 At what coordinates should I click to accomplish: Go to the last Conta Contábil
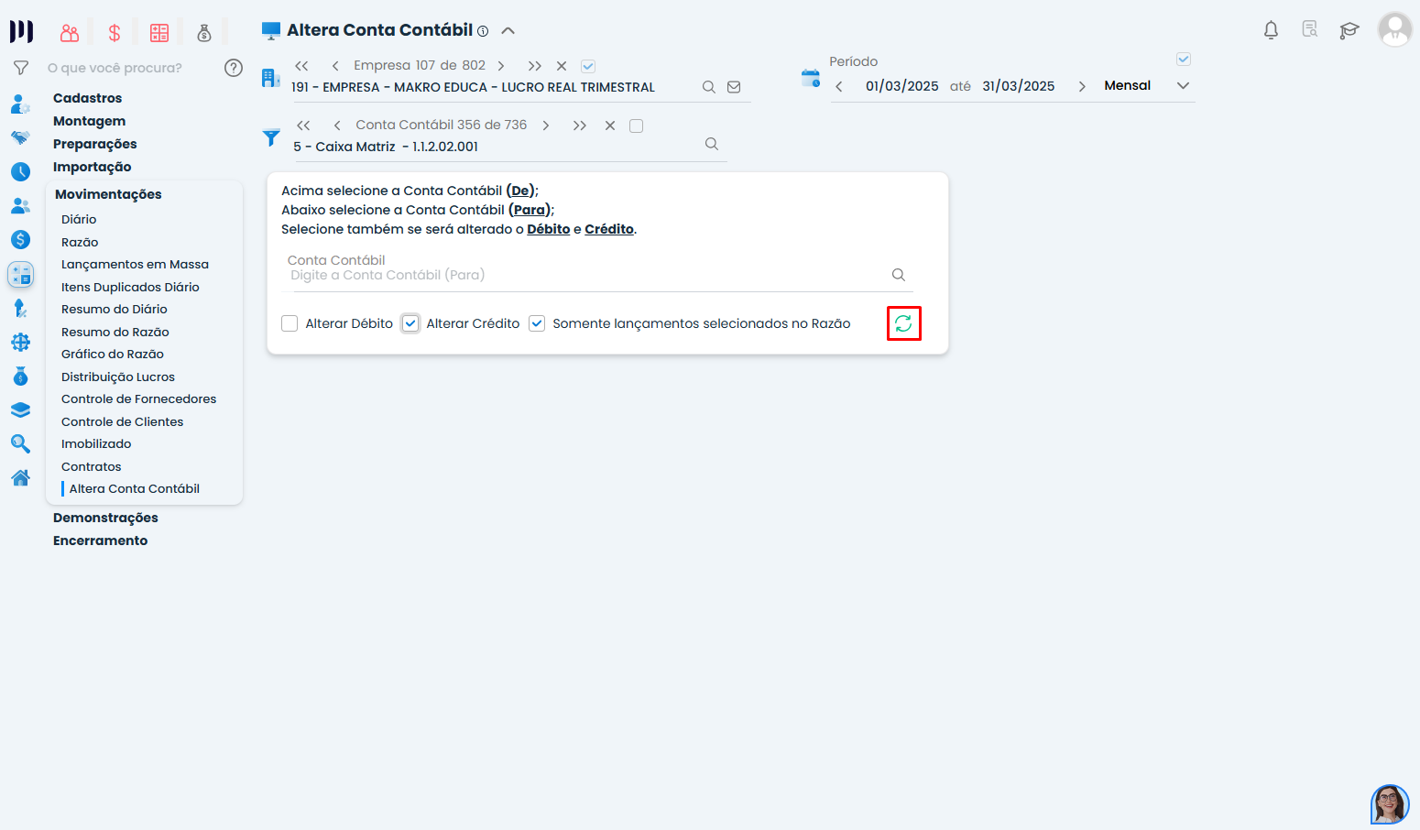click(580, 126)
